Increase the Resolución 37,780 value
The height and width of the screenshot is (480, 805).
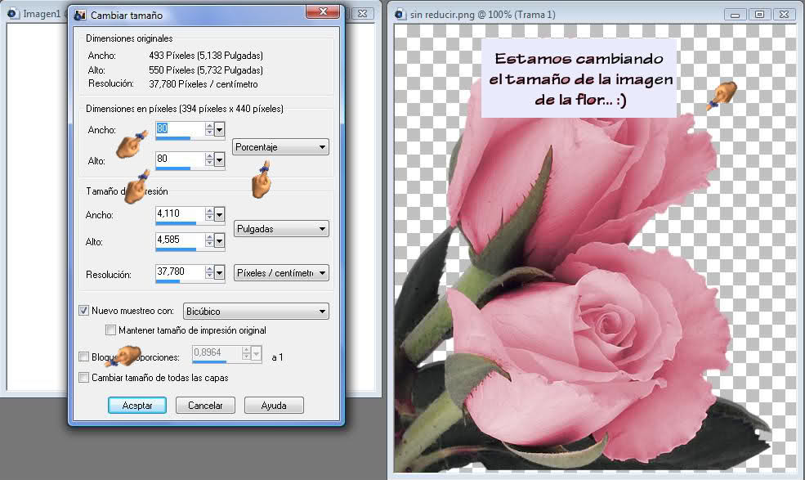[209, 269]
